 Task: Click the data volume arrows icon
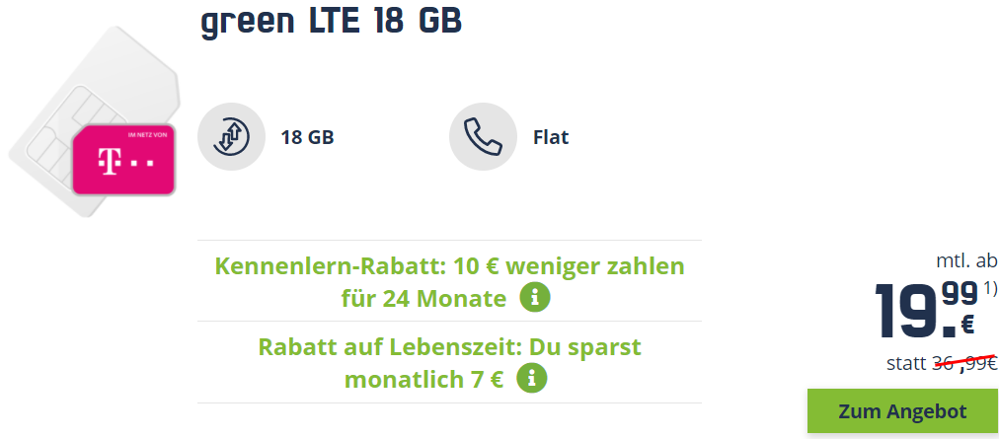click(231, 137)
